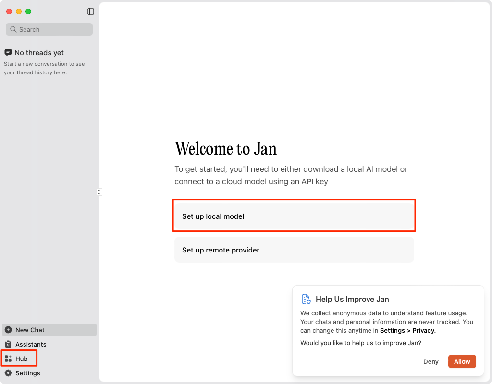
Task: Start a New Chat
Action: [49, 330]
